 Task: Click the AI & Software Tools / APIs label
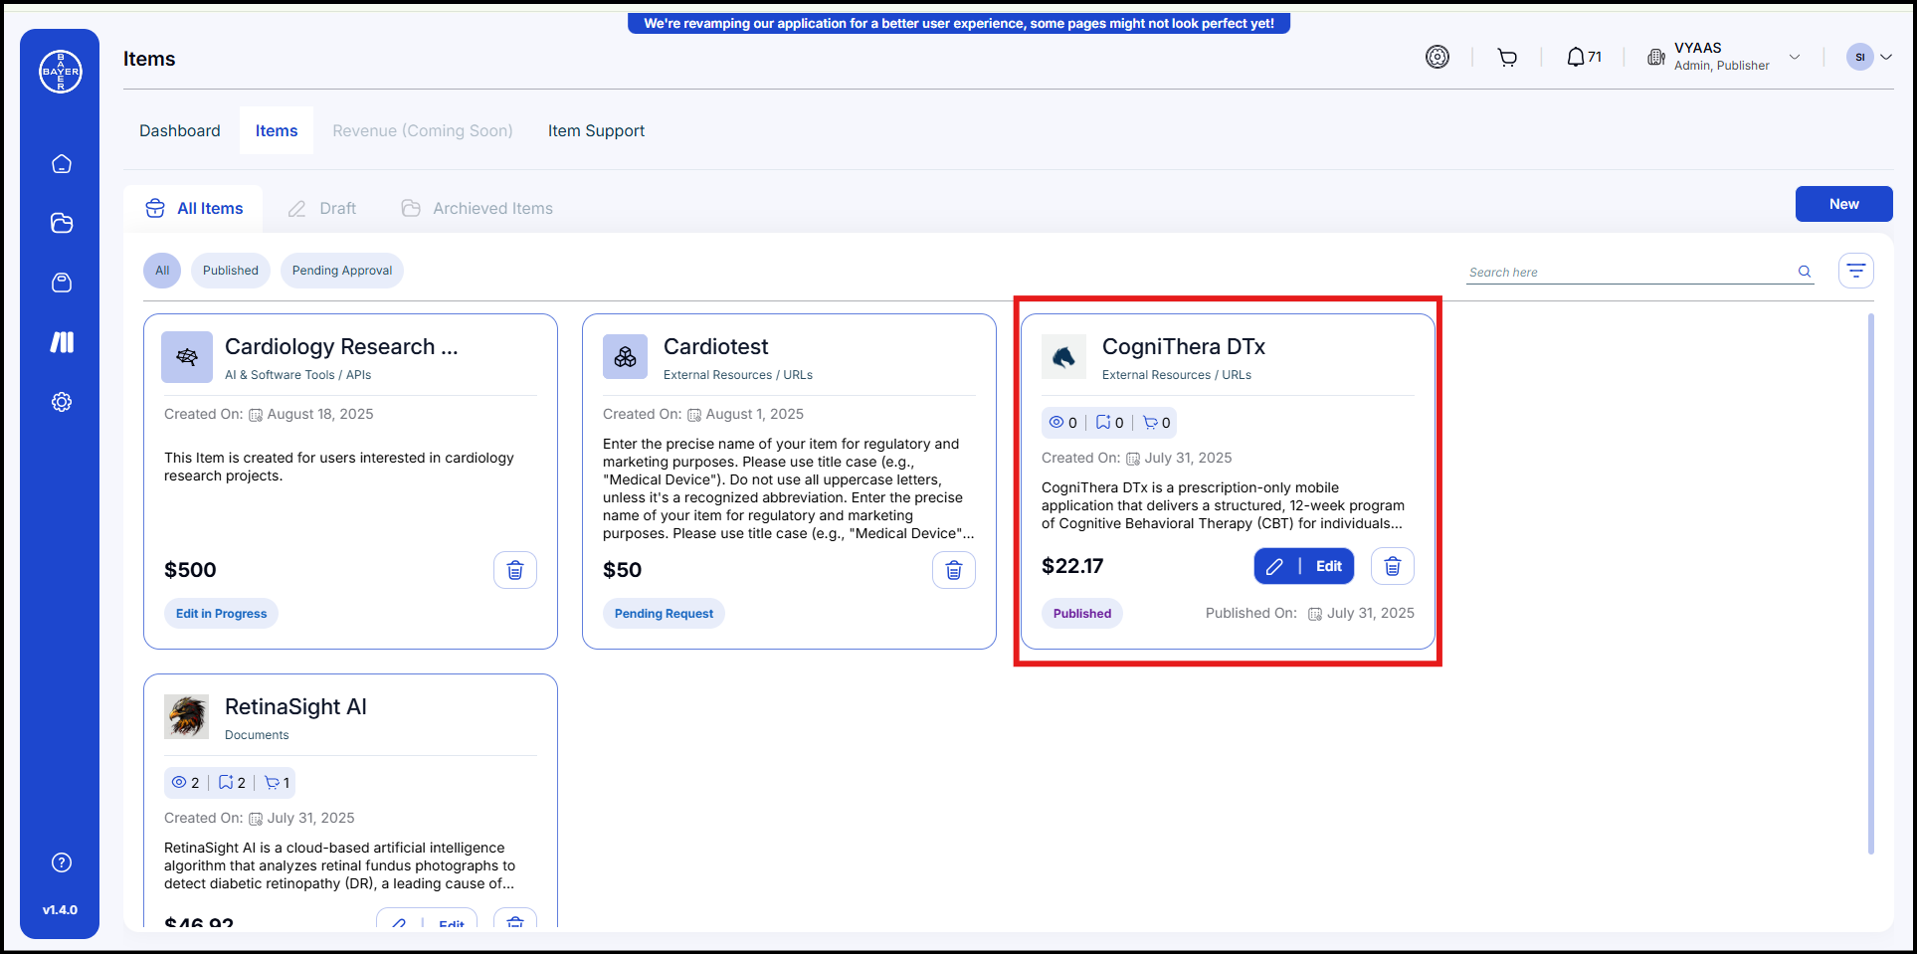pos(297,375)
